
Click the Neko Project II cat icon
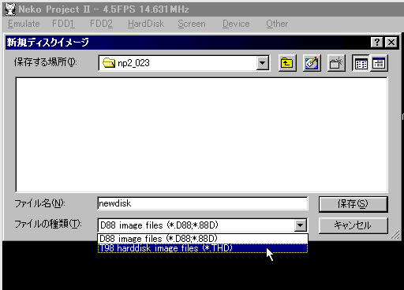point(10,9)
